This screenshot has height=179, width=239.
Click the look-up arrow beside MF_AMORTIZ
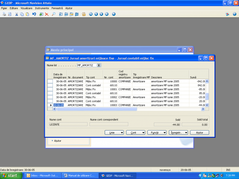99,65
